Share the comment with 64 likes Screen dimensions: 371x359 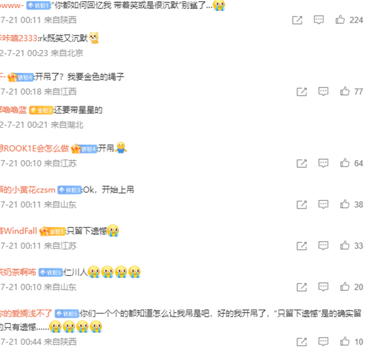point(301,164)
